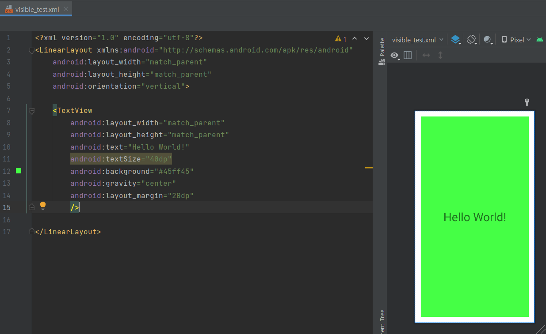Click the expand horizontally icon
Screen dimensions: 546x334
click(x=426, y=55)
